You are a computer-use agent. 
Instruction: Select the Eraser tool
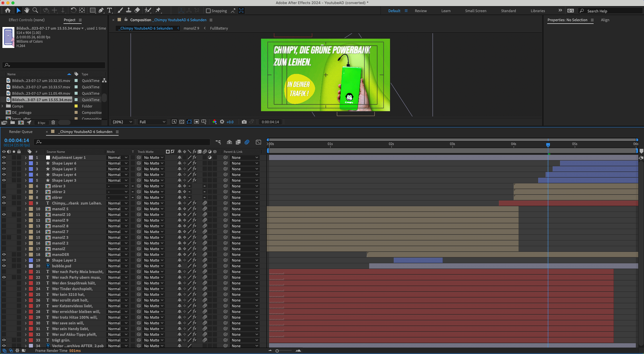tap(137, 10)
